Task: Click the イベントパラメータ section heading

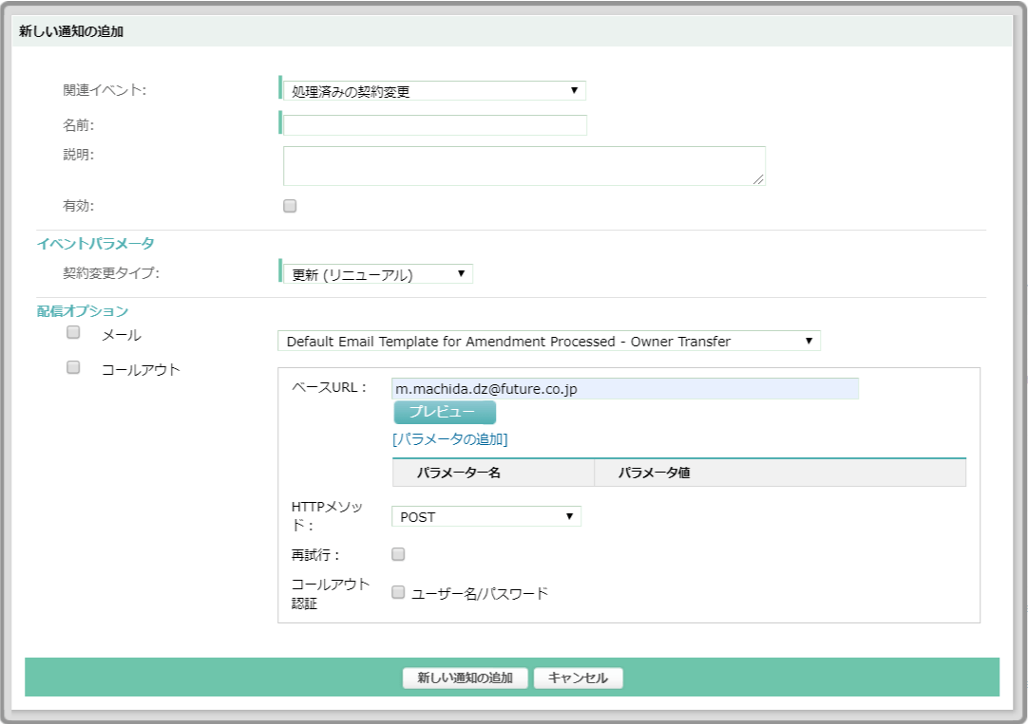Action: [x=96, y=244]
